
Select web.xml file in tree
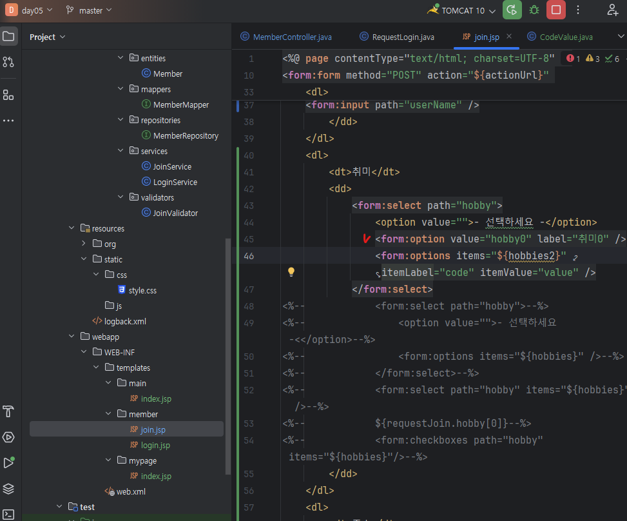pos(125,491)
